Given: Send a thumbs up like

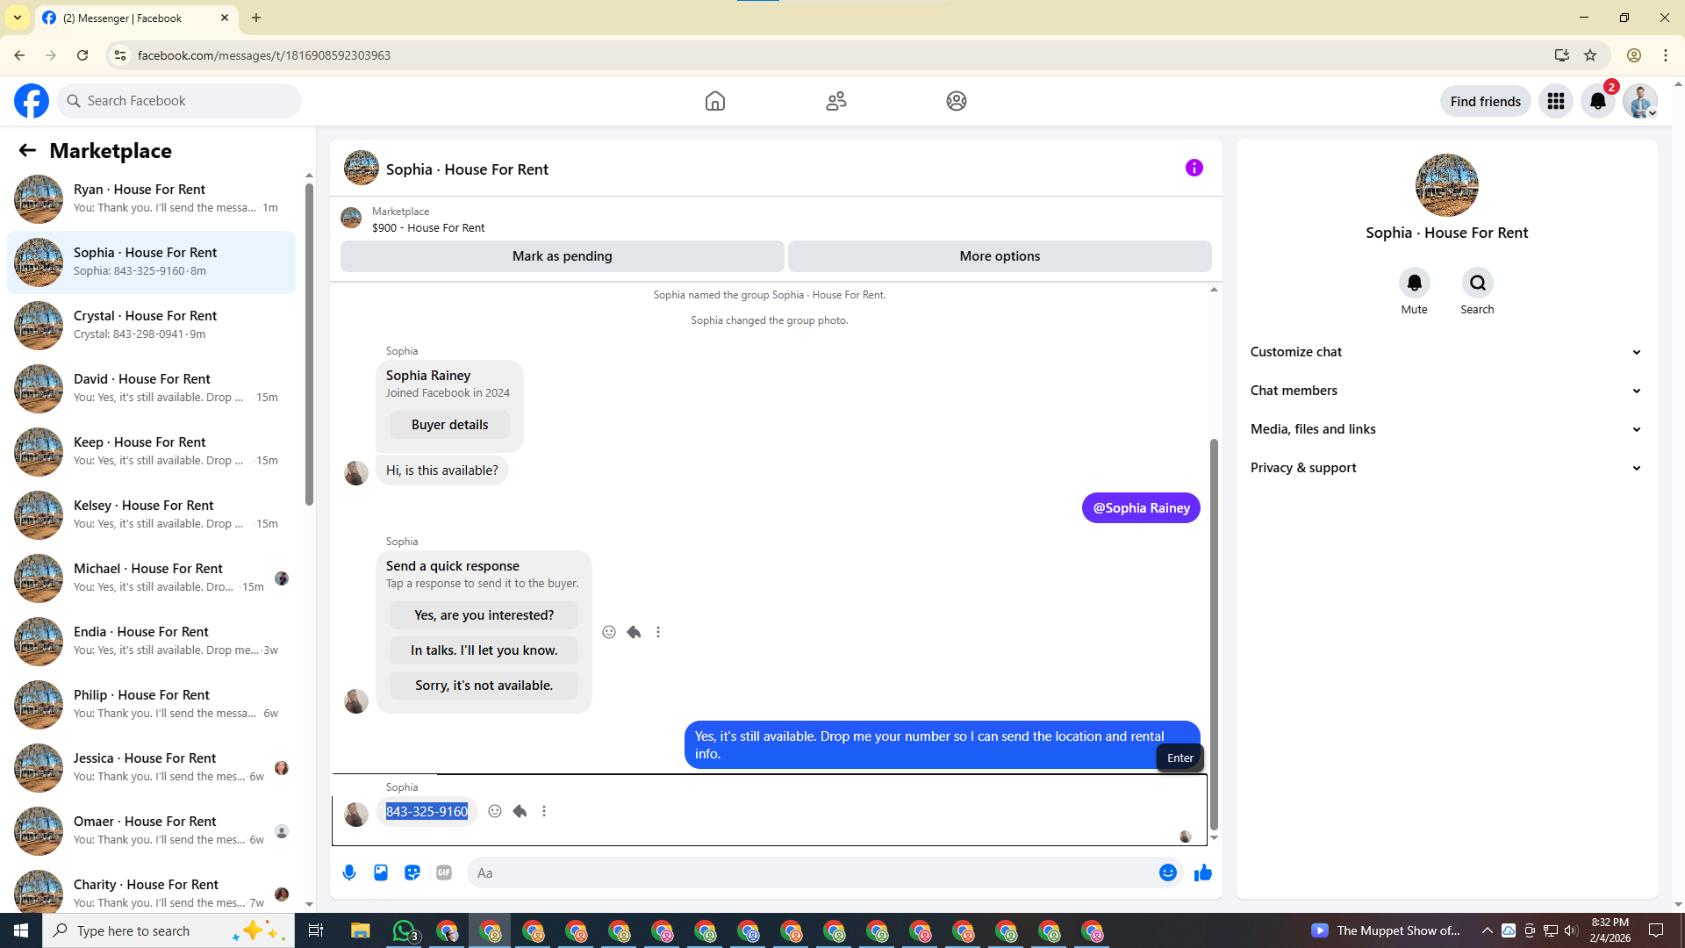Looking at the screenshot, I should coord(1202,873).
